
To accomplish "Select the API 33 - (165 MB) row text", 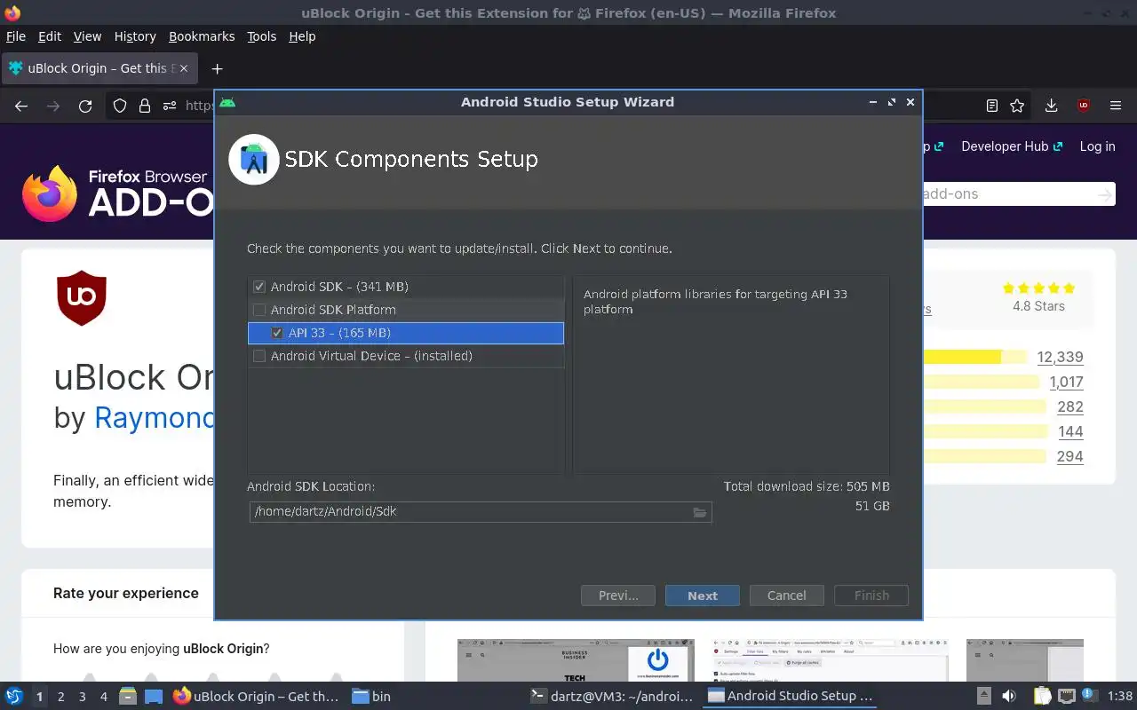I will pyautogui.click(x=339, y=333).
